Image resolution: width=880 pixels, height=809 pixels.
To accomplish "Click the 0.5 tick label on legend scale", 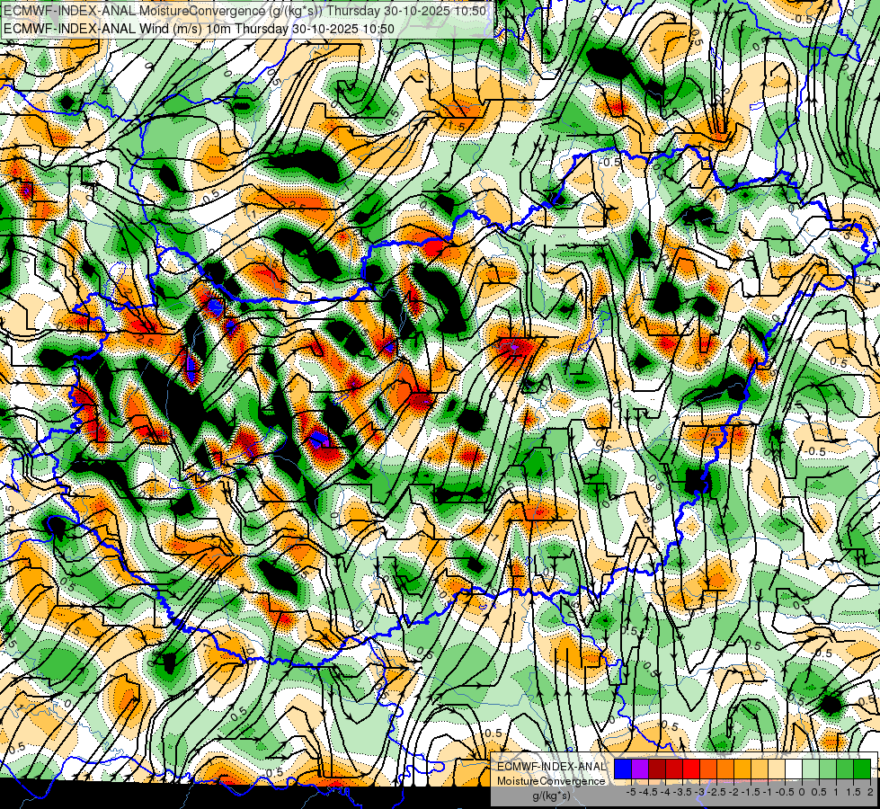I will pos(819,792).
